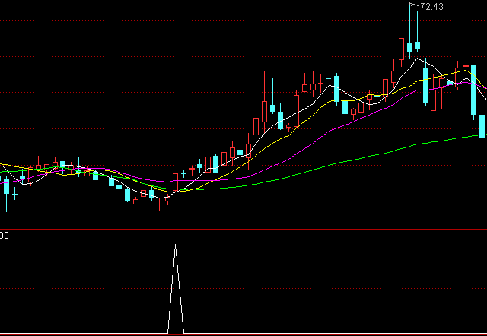This screenshot has height=336, width=487.
Task: Select the cyan candle under the 72.43 marker
Action: point(409,47)
